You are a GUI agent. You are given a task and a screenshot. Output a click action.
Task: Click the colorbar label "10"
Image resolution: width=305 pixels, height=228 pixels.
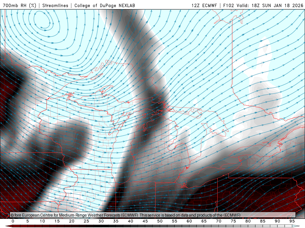(42, 221)
